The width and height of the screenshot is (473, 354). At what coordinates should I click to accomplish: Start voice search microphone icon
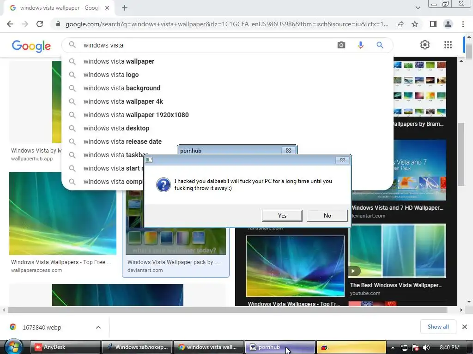point(360,45)
